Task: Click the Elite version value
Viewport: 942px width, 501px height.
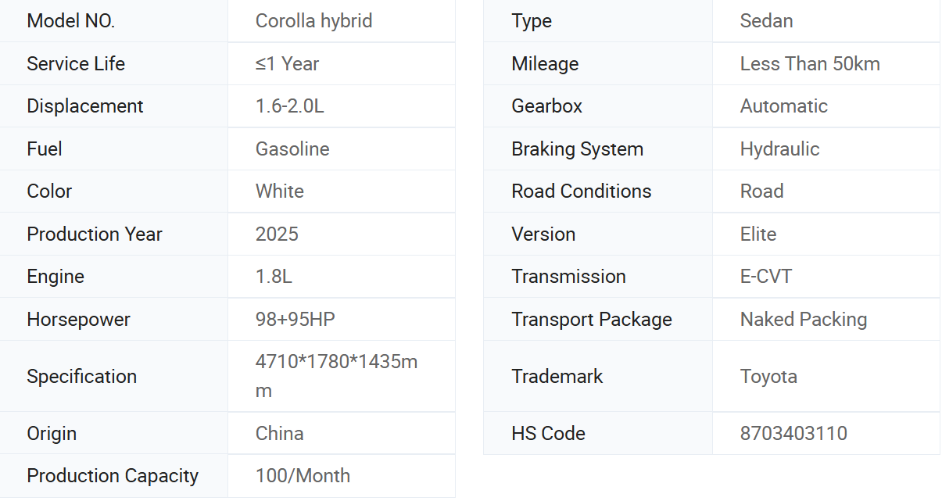Action: tap(758, 234)
